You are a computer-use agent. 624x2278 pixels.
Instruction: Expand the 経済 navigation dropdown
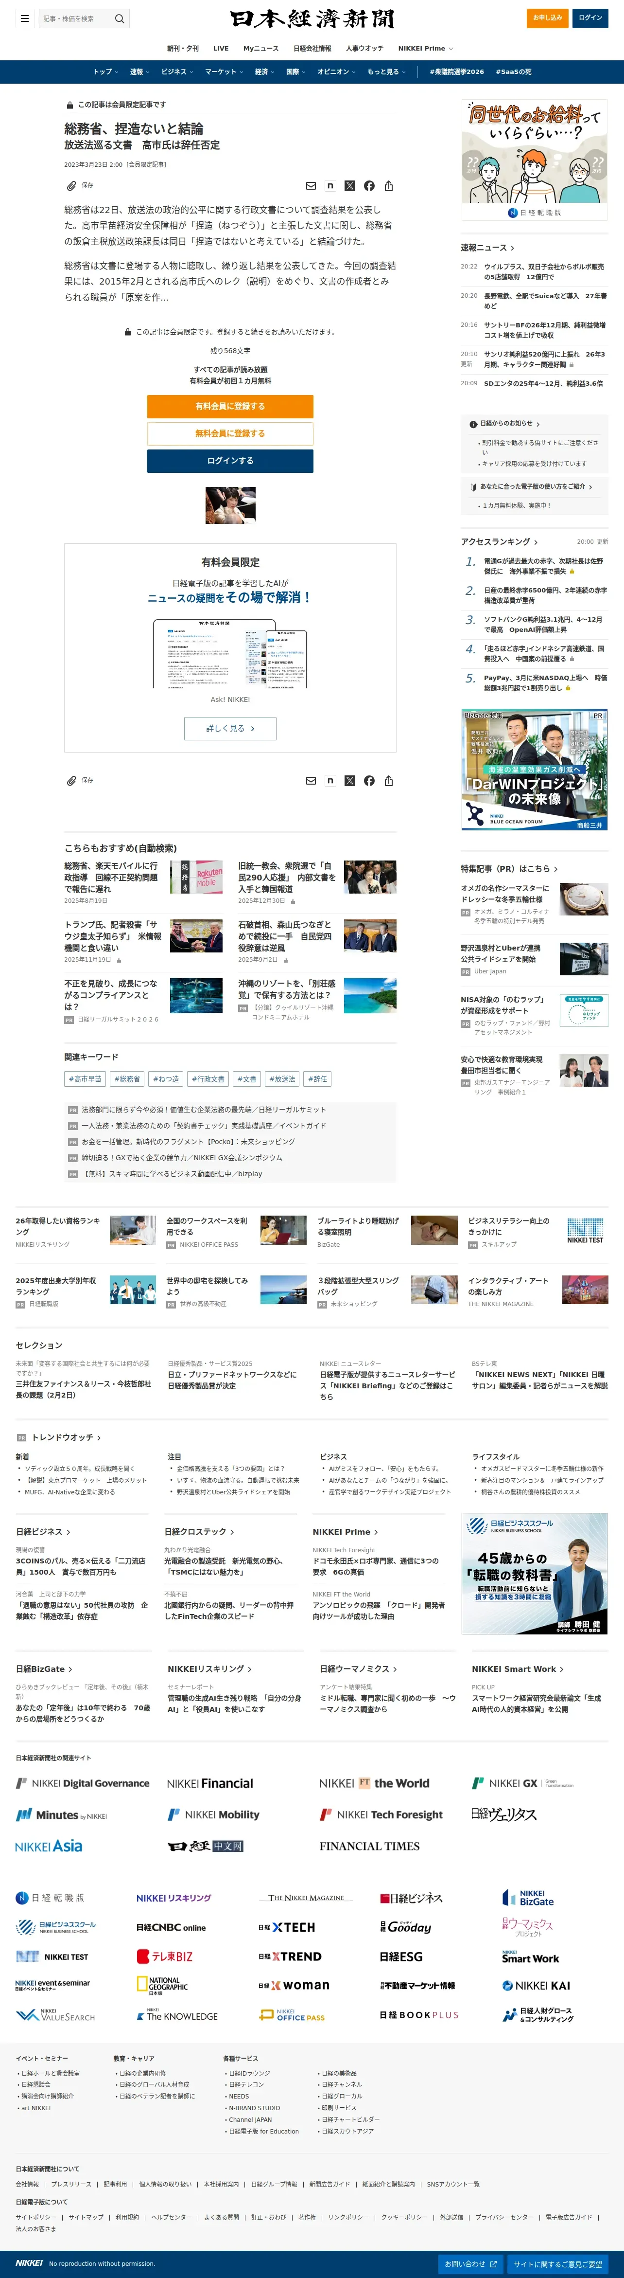tap(265, 72)
